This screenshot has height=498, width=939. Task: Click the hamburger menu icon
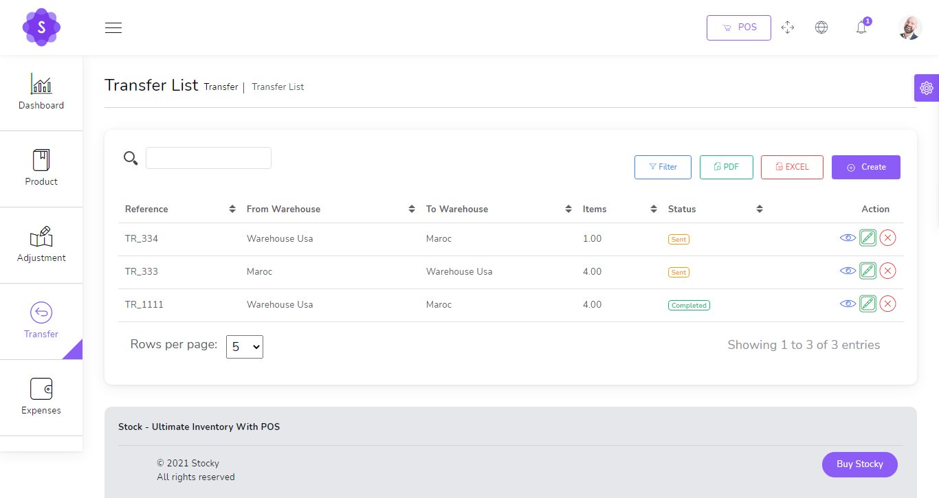pyautogui.click(x=113, y=27)
